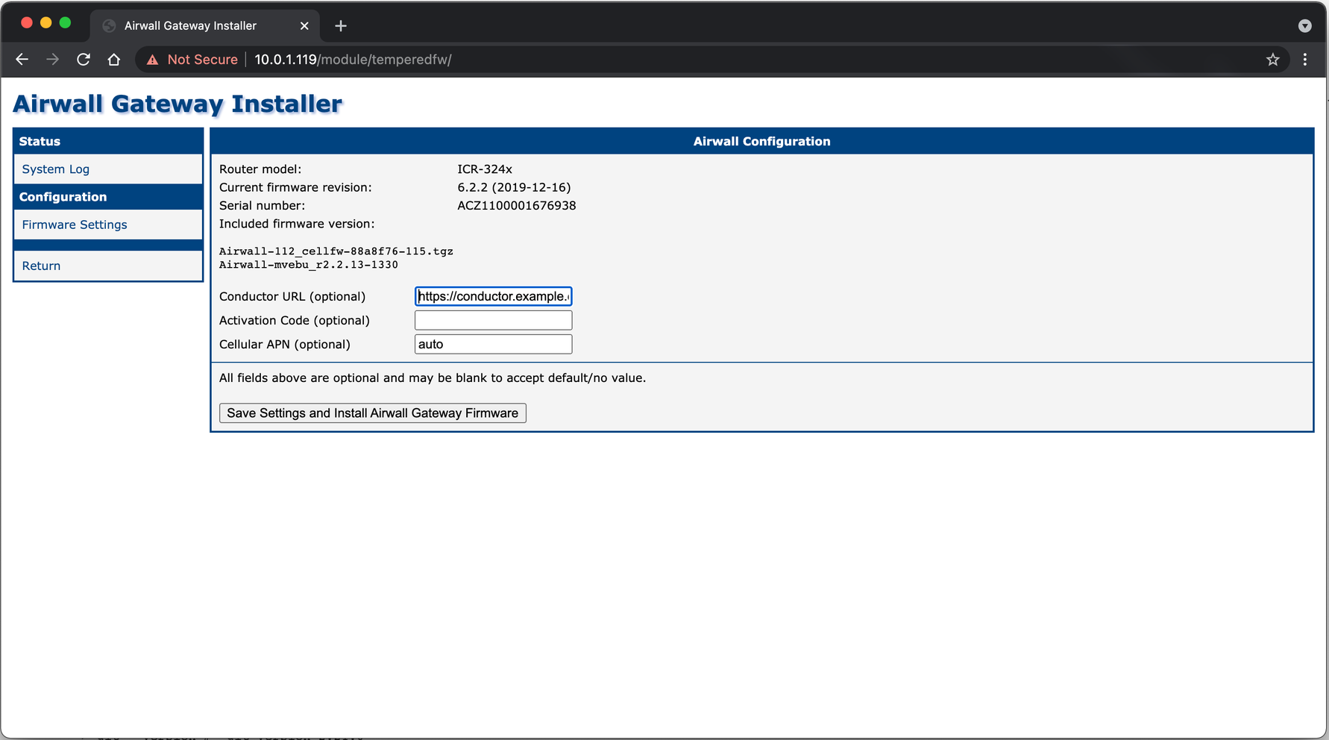
Task: Focus the Activation Code input field
Action: tap(493, 320)
